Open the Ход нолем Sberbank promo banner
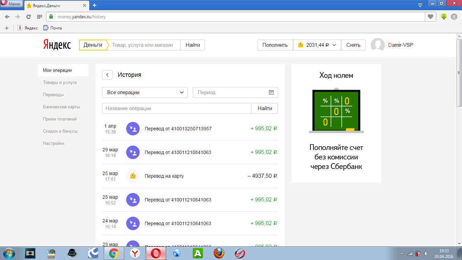The width and height of the screenshot is (462, 260). 336,123
